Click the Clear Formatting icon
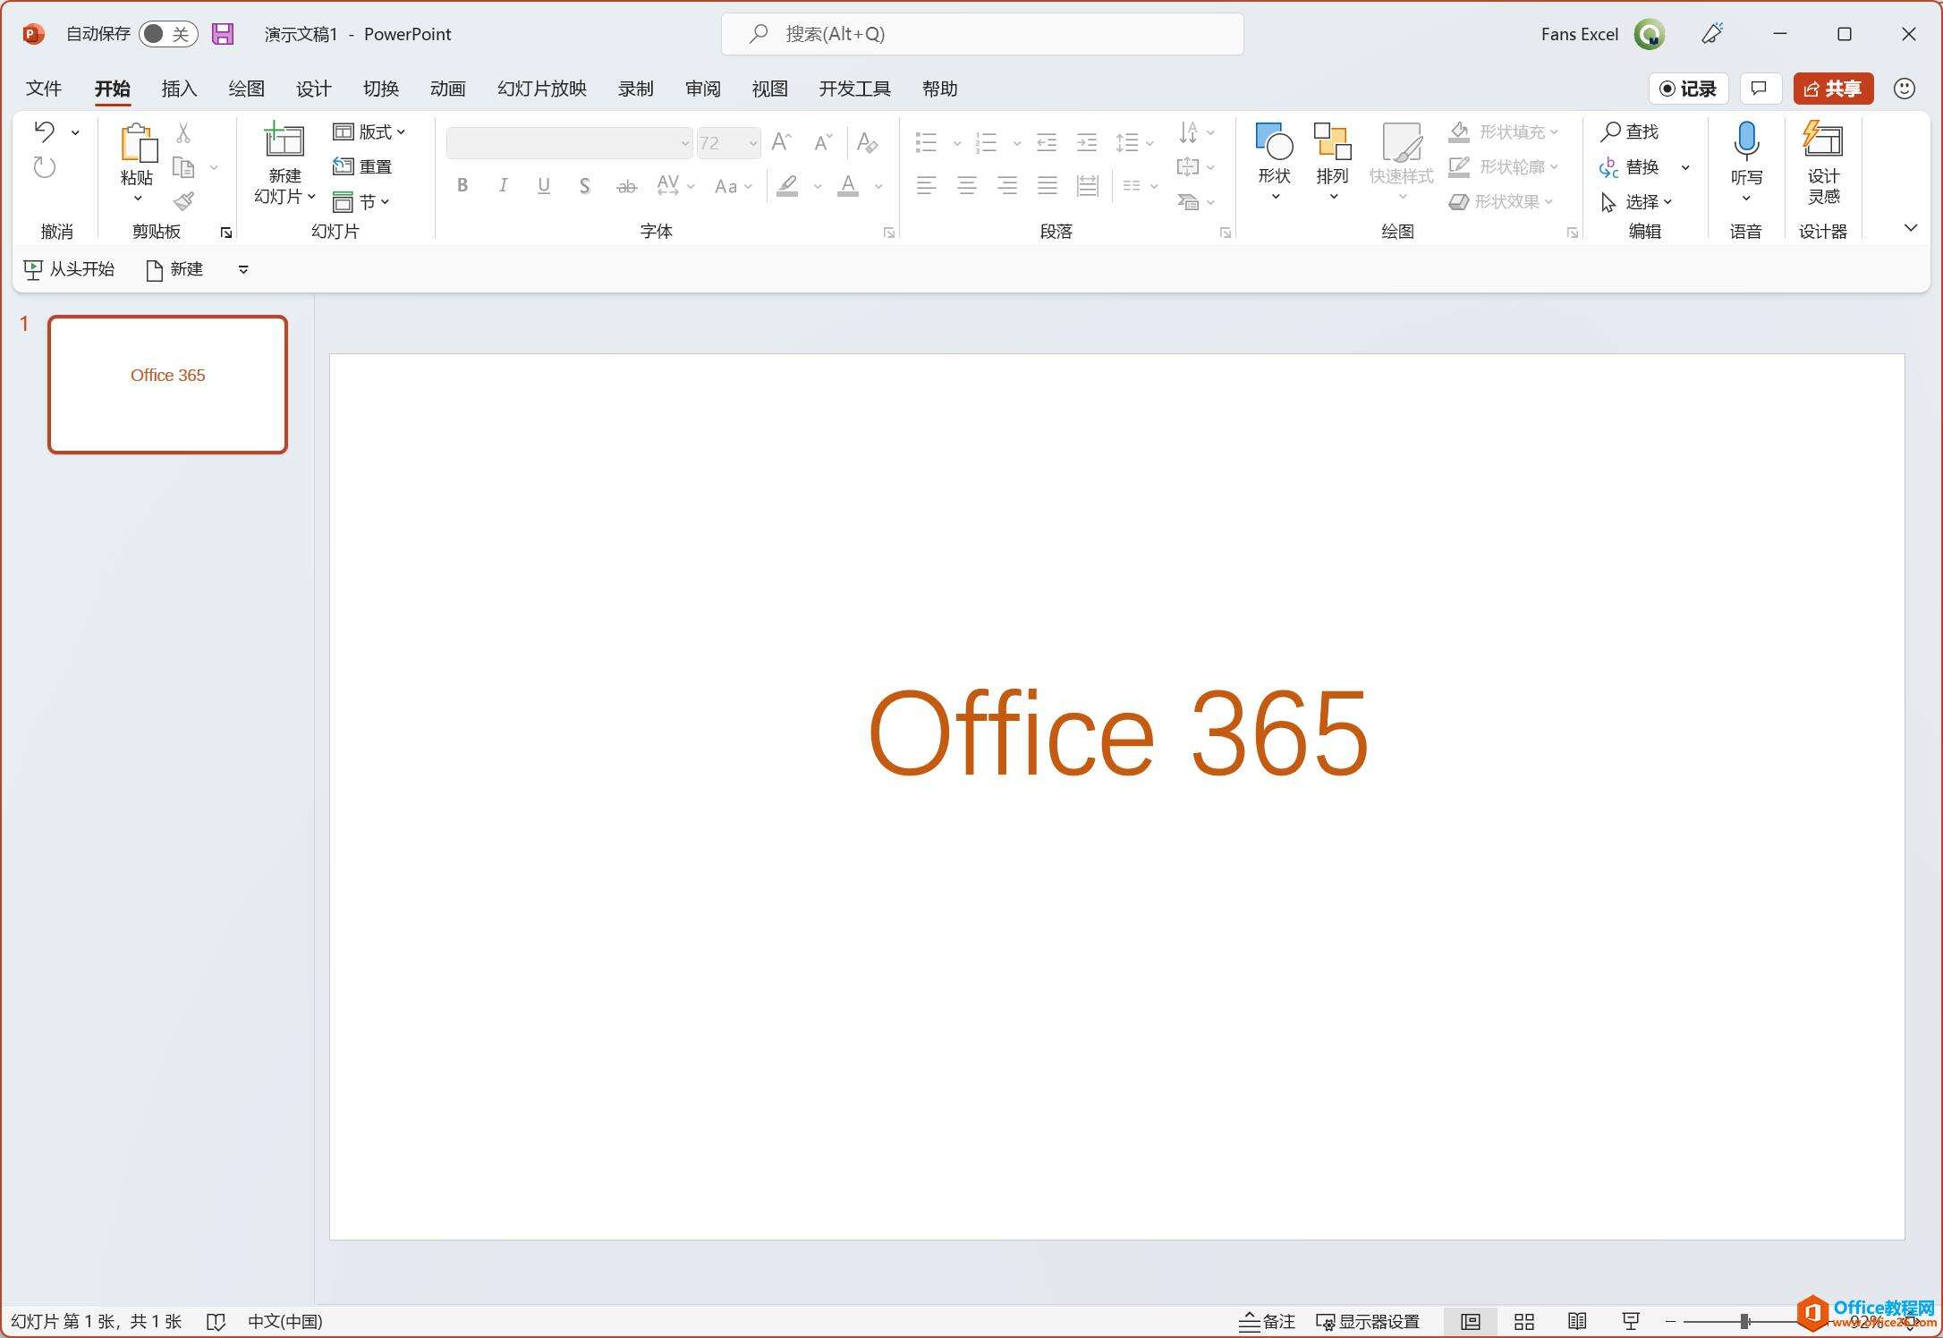1943x1338 pixels. (867, 142)
